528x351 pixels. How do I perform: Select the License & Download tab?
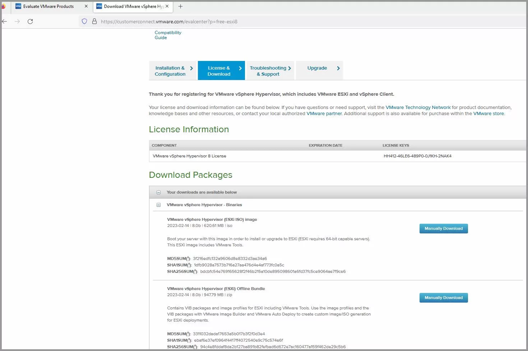point(221,71)
